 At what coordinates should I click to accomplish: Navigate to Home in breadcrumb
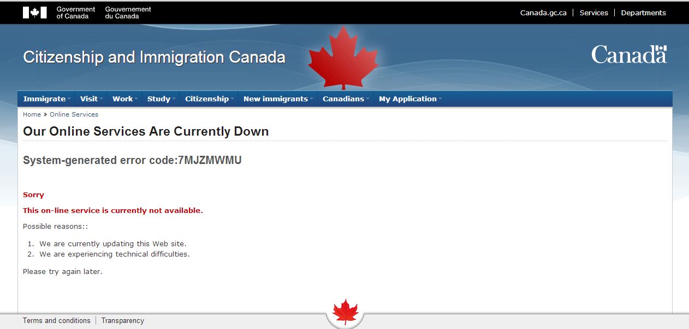click(32, 114)
